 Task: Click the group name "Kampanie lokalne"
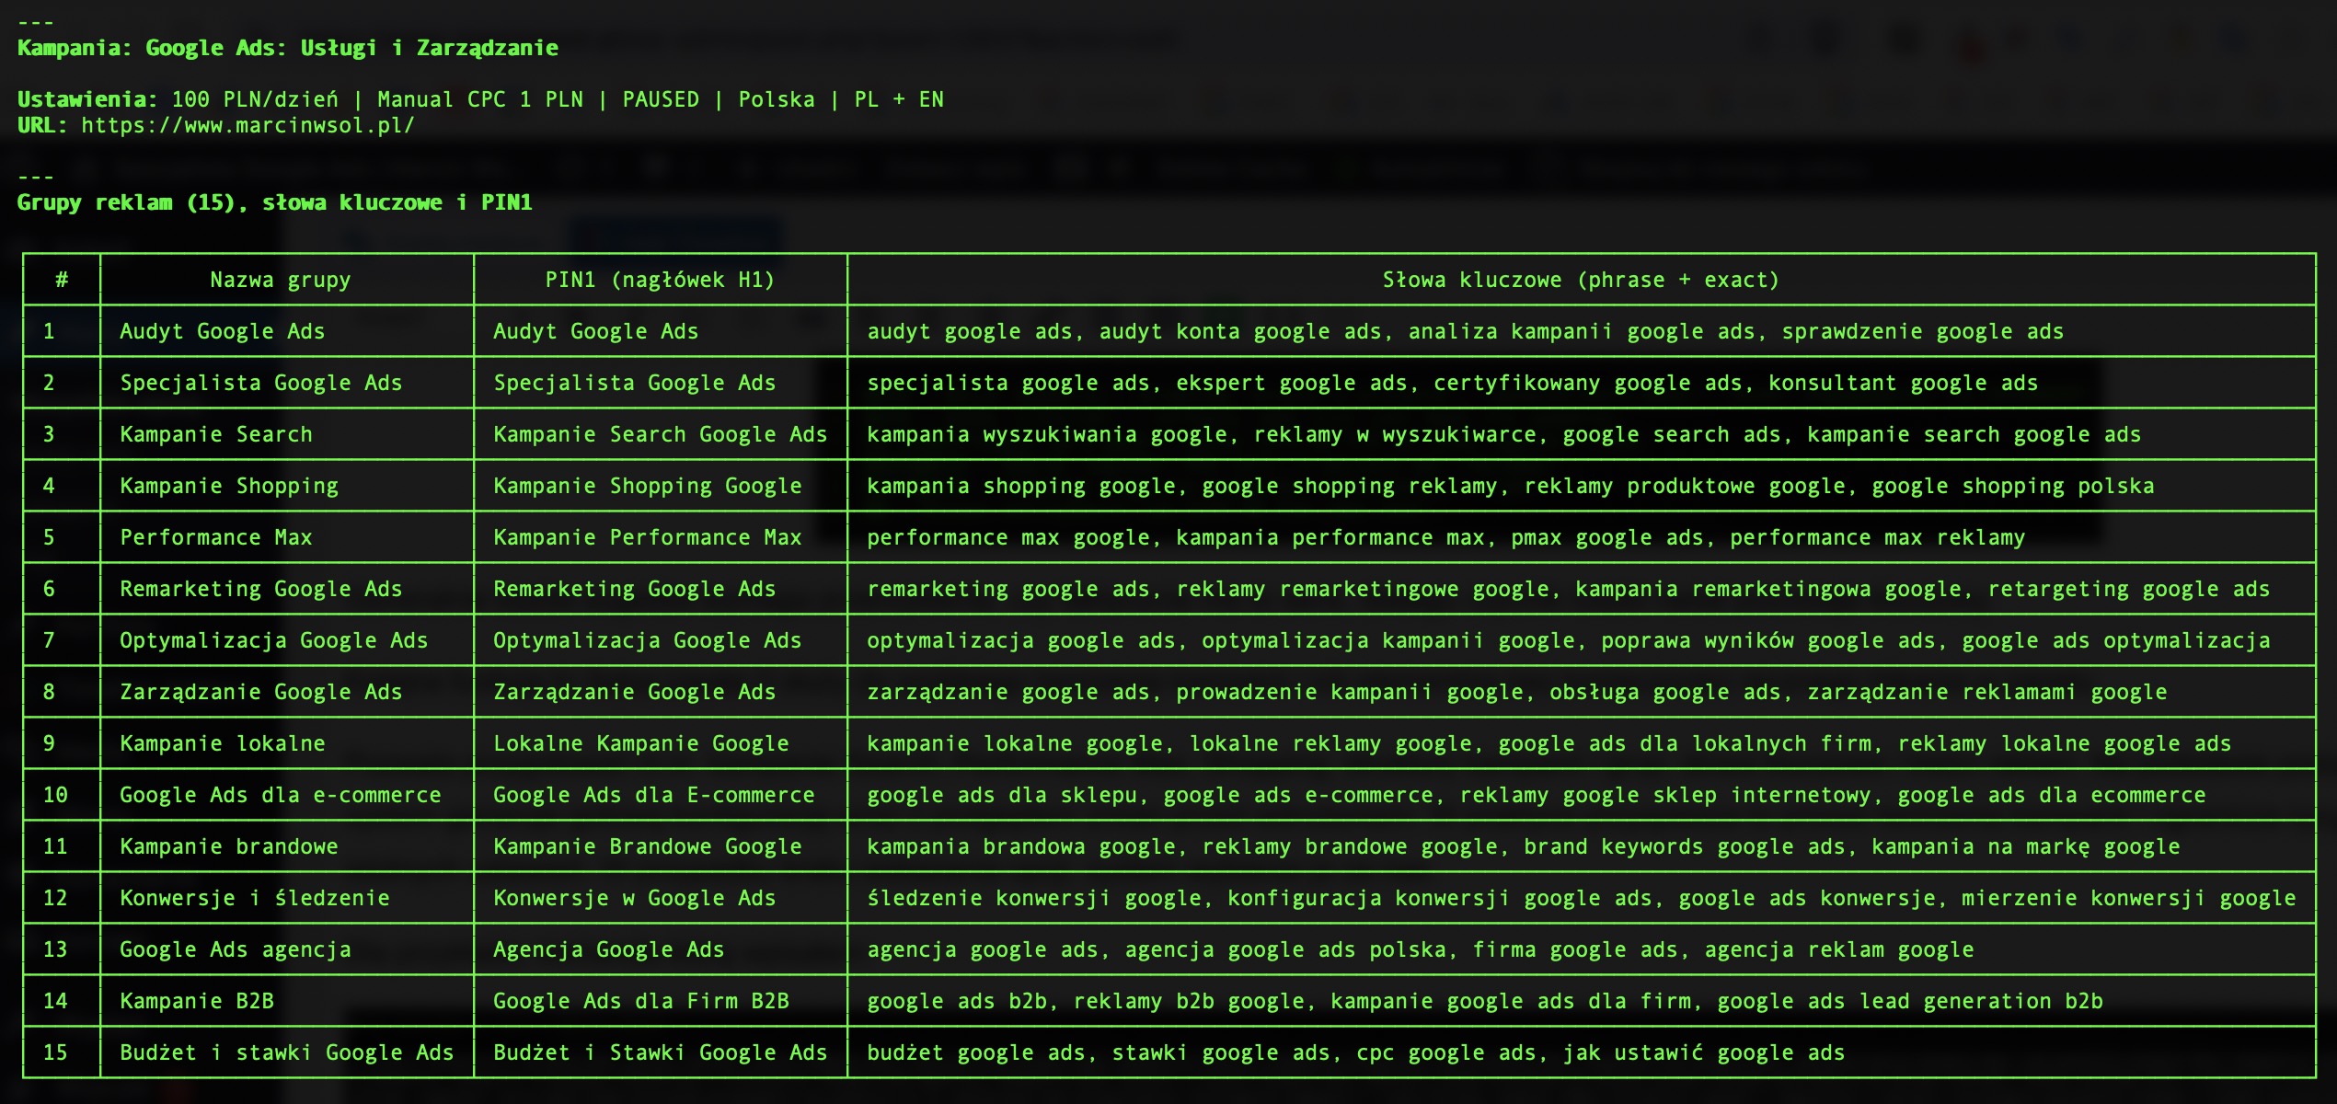(223, 743)
